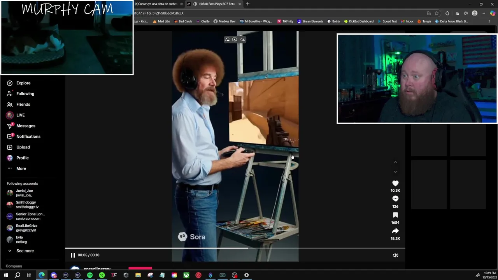The height and width of the screenshot is (280, 498).
Task: Open the More menu in sidebar
Action: point(16,168)
